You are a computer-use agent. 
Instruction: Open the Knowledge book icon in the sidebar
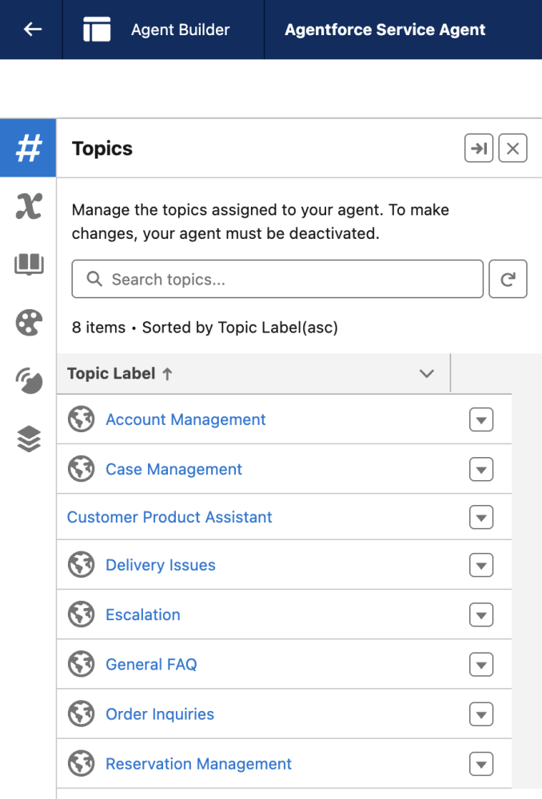[28, 264]
